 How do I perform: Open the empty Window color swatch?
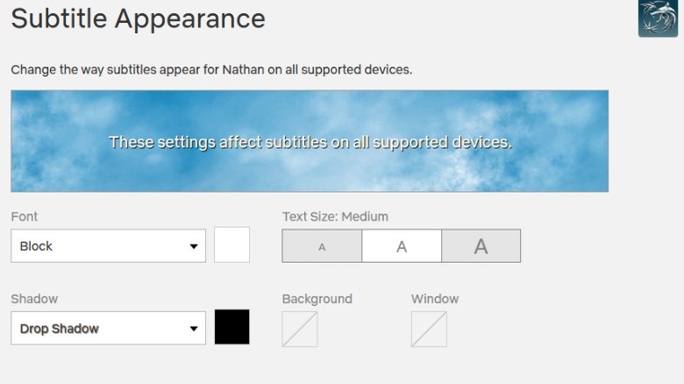pyautogui.click(x=429, y=330)
